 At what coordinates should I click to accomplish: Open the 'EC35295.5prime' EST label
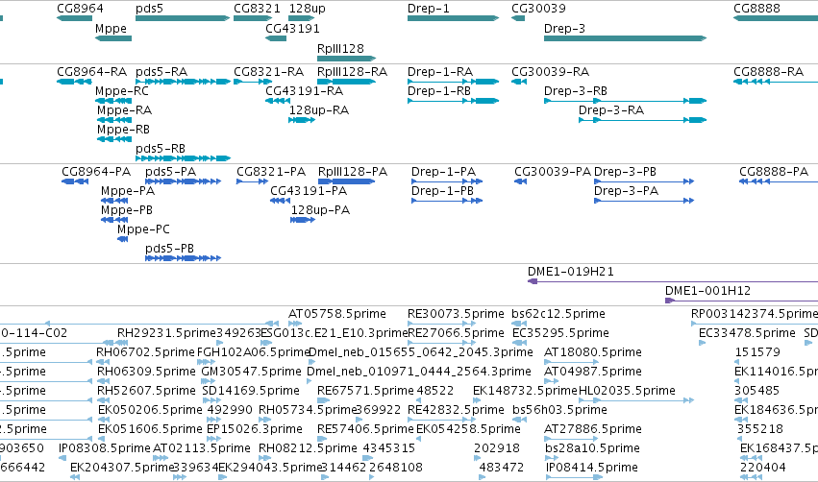(560, 333)
